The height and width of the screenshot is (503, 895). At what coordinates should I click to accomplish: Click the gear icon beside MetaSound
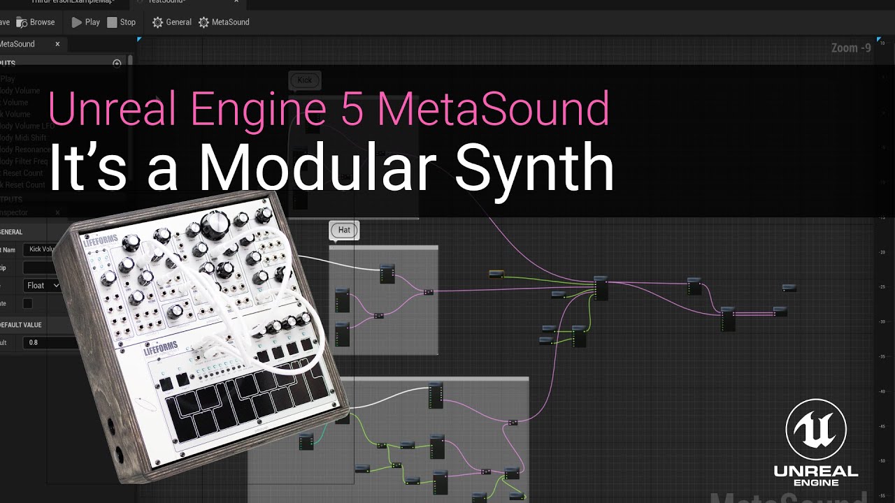pyautogui.click(x=203, y=22)
